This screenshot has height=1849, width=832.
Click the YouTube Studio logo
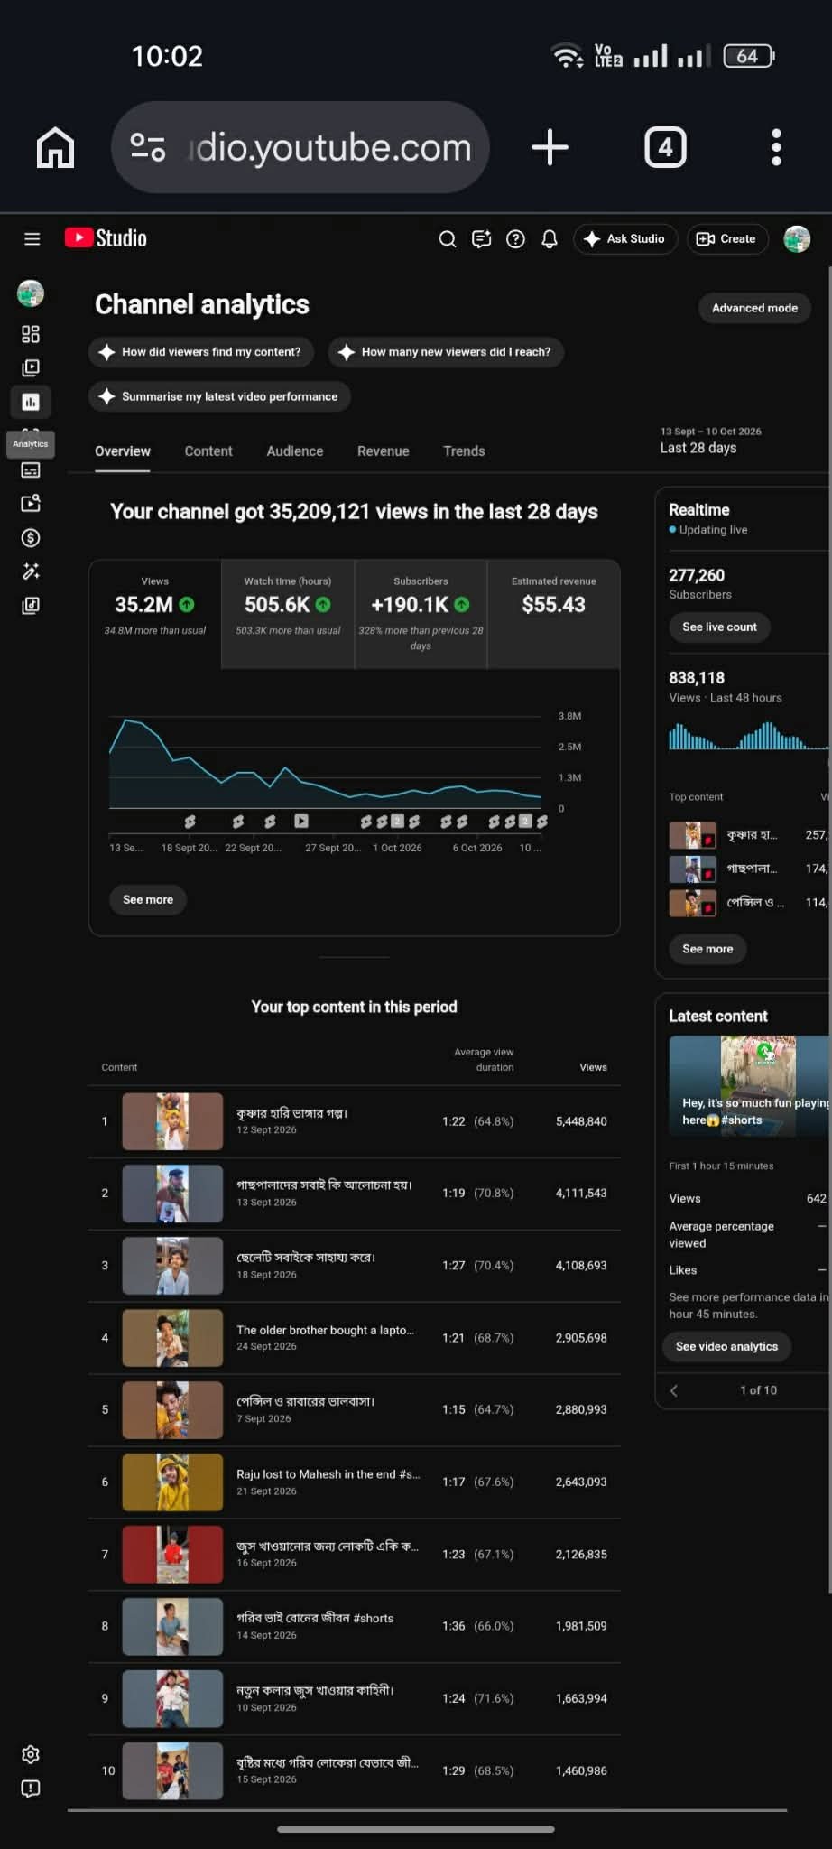pyautogui.click(x=106, y=238)
